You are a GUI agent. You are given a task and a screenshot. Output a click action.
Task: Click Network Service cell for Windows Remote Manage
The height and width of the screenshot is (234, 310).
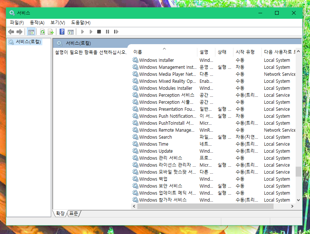279,130
